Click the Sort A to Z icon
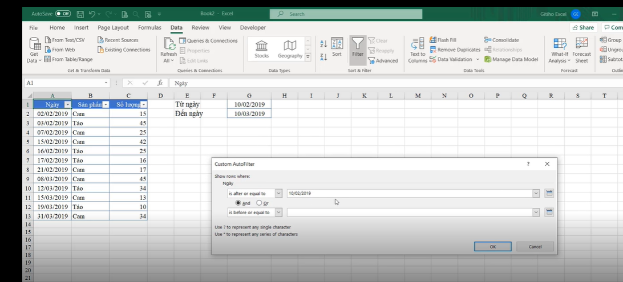The width and height of the screenshot is (623, 282). tap(323, 44)
